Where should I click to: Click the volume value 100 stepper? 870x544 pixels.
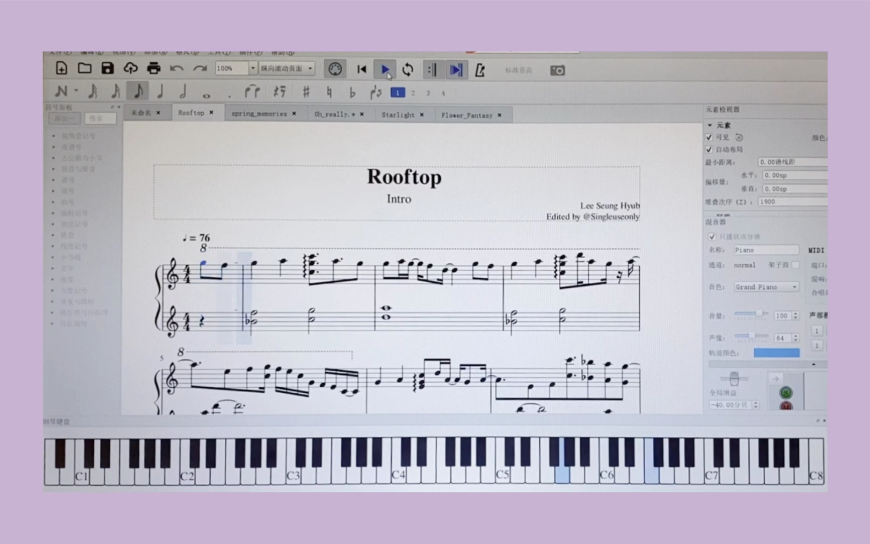coord(795,316)
